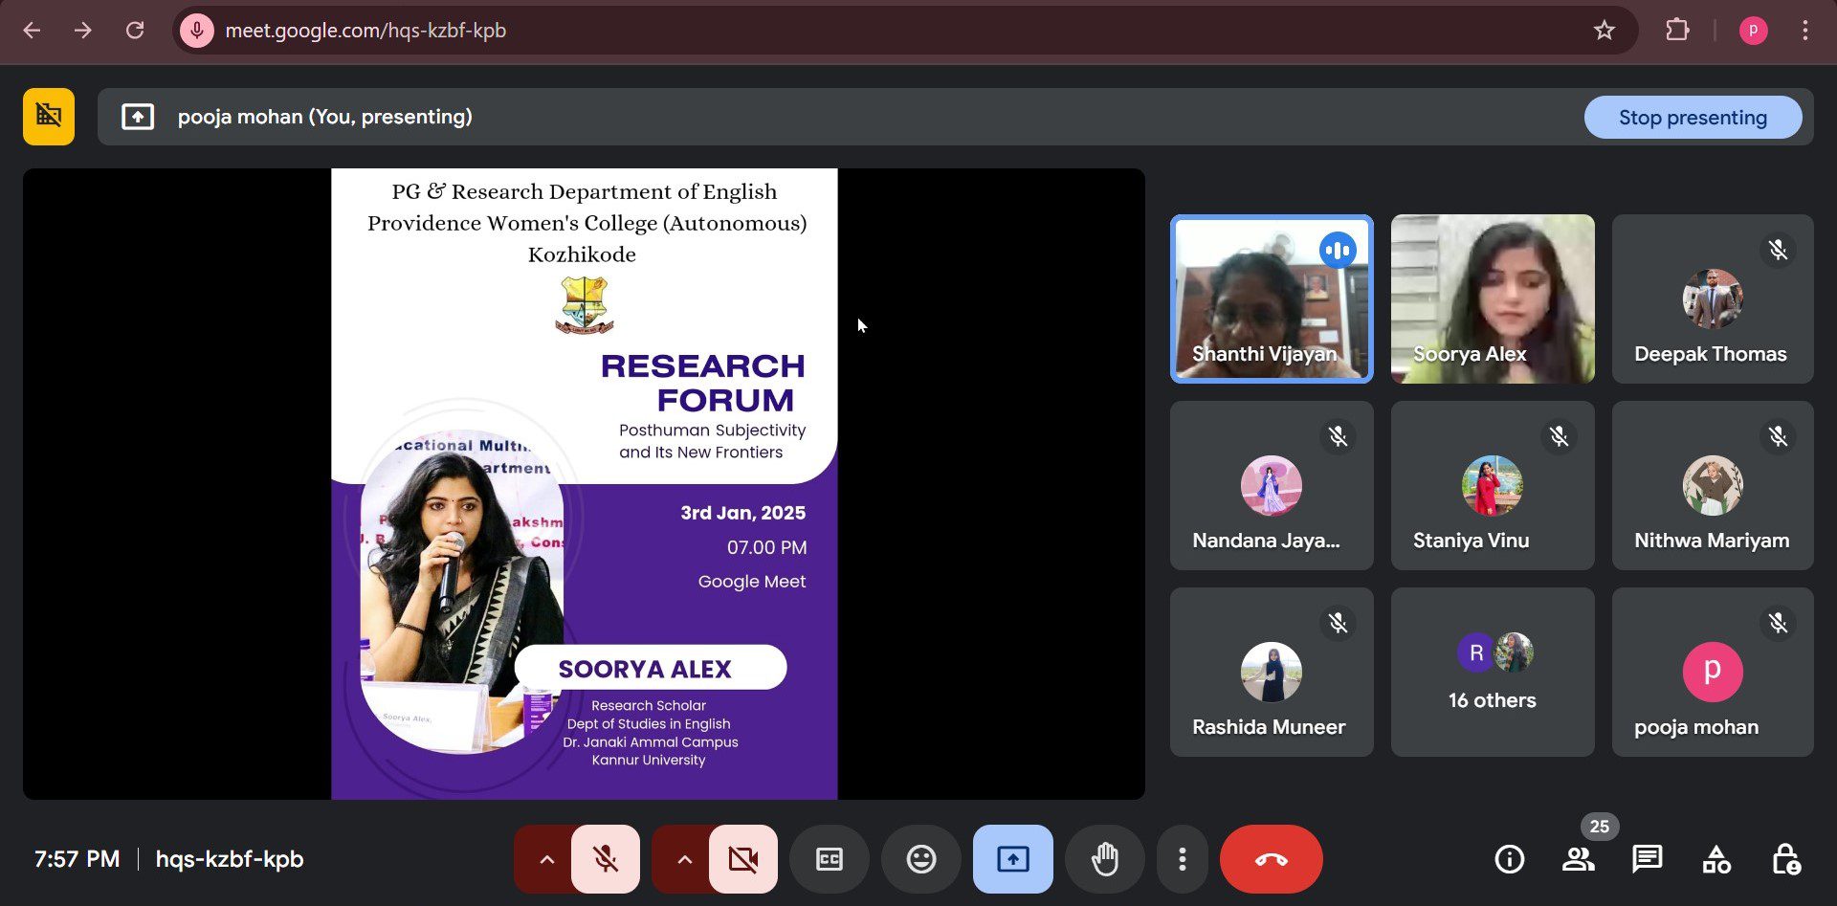The image size is (1837, 906).
Task: Select Shanthi Vijayan's video tile
Action: (x=1271, y=298)
